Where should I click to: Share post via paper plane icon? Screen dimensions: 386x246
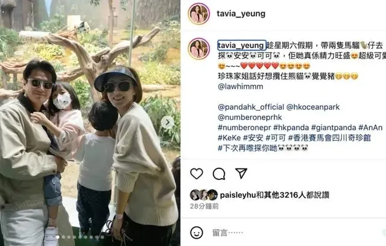pos(241,173)
